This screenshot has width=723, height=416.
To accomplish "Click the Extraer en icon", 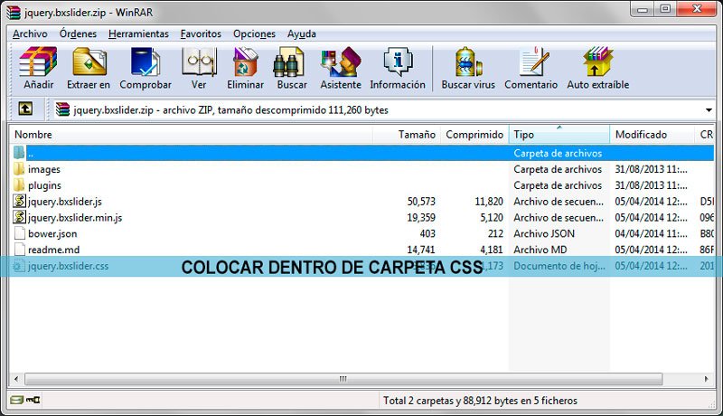I will [89, 68].
